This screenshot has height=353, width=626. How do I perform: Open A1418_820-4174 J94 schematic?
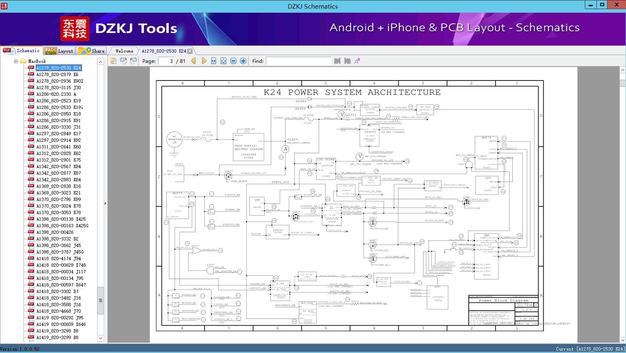pos(58,258)
